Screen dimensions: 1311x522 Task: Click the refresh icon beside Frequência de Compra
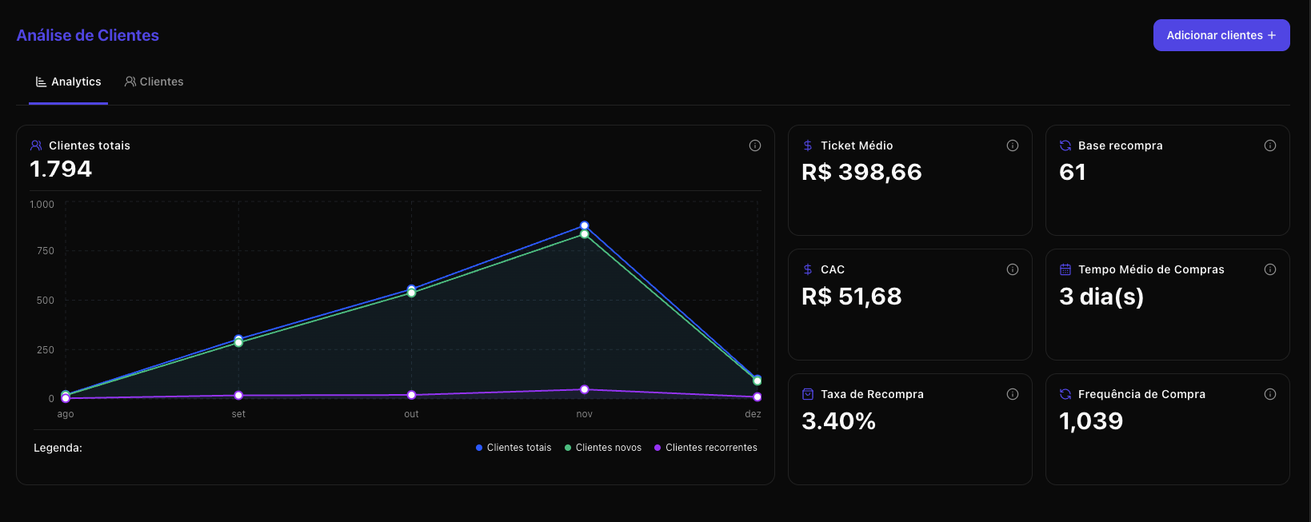[1064, 393]
